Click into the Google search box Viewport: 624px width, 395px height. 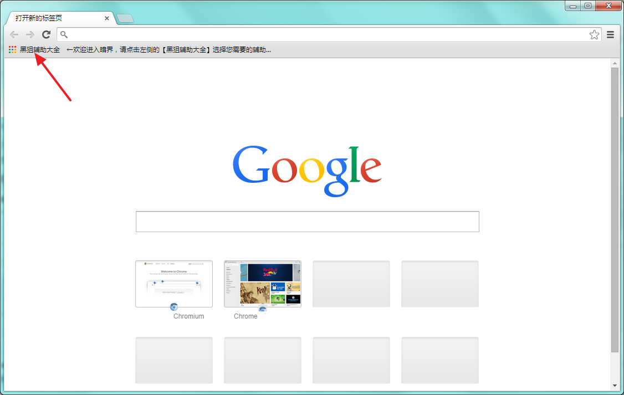307,222
